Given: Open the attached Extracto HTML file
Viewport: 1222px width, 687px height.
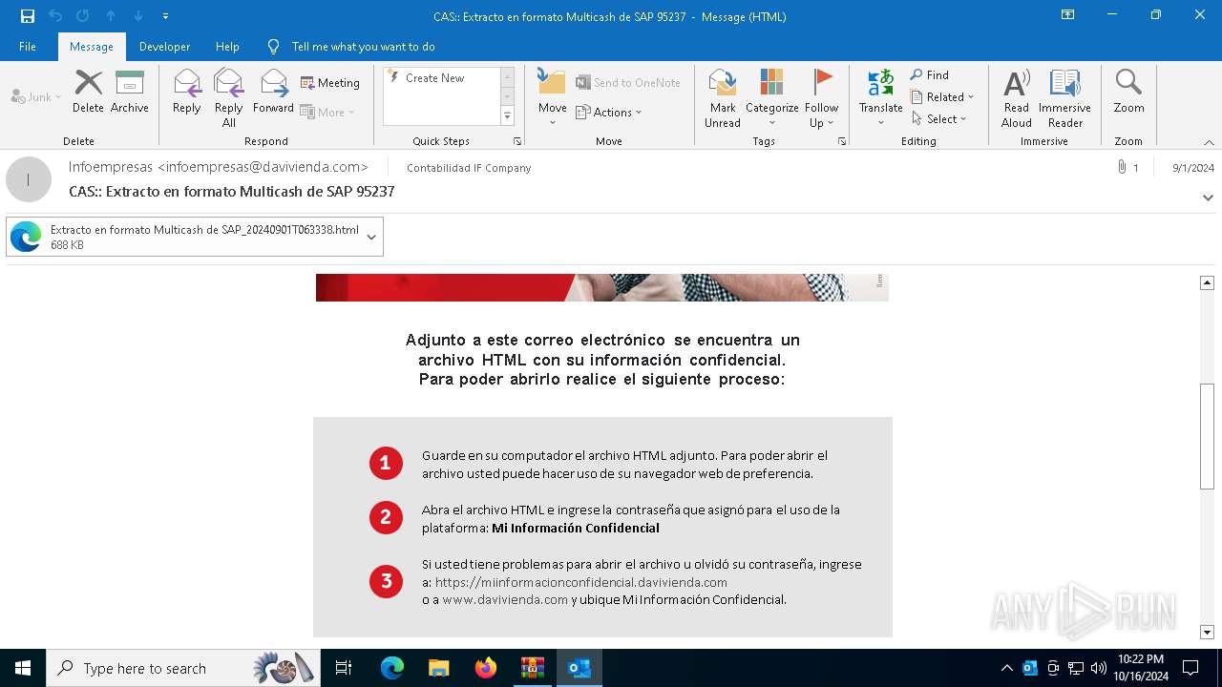Looking at the screenshot, I should point(184,237).
